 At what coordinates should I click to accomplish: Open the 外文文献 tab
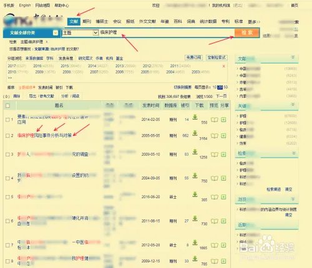[x=147, y=21]
